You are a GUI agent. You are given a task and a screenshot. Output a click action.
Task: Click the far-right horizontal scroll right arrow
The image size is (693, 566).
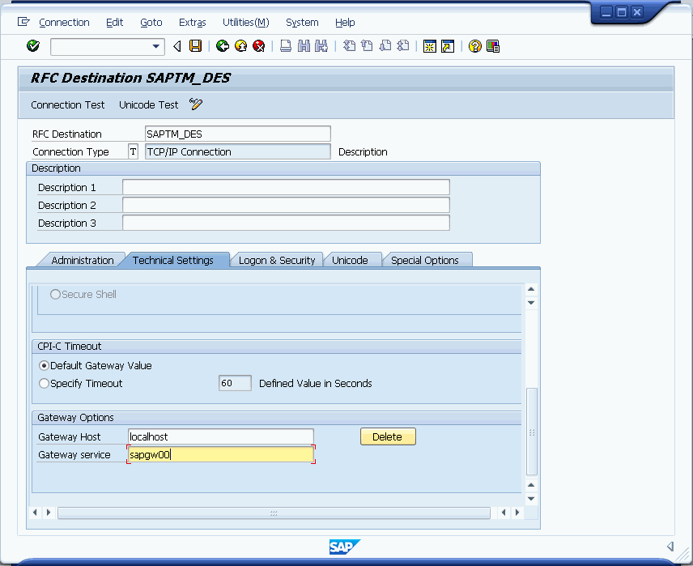[517, 513]
